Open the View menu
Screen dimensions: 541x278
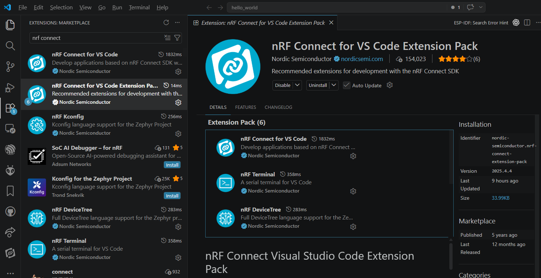coord(86,8)
